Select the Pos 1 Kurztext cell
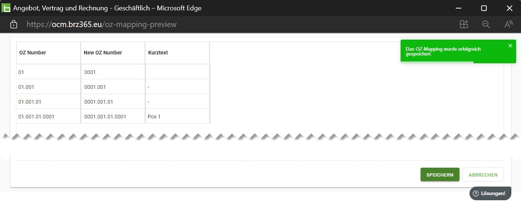The height and width of the screenshot is (211, 521). pyautogui.click(x=177, y=117)
